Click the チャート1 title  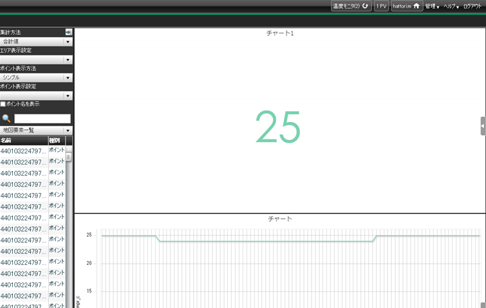click(280, 33)
